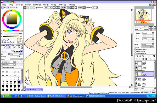Show Layer3 with its visibility box

point(136,62)
